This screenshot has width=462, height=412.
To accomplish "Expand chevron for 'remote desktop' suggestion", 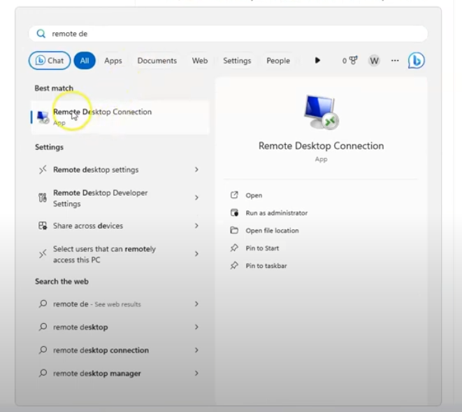I will pyautogui.click(x=196, y=327).
